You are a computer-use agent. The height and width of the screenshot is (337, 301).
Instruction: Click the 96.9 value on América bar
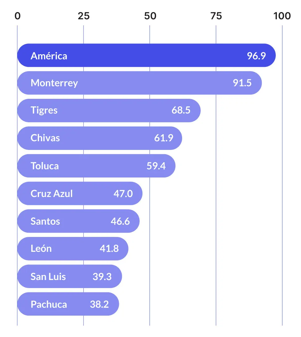coord(256,56)
